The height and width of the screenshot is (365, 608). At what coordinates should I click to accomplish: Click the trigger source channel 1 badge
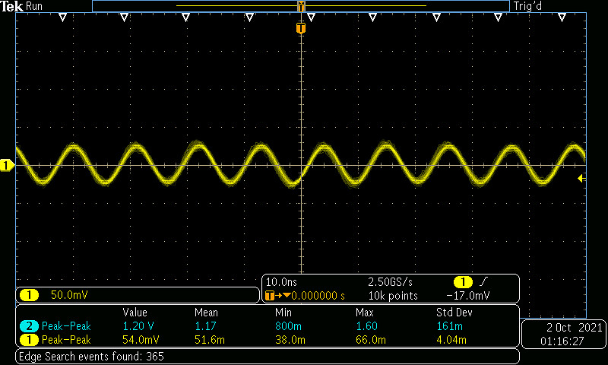(463, 282)
